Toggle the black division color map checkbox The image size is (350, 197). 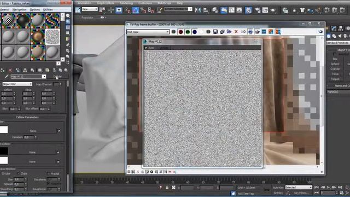[x=59, y=152]
